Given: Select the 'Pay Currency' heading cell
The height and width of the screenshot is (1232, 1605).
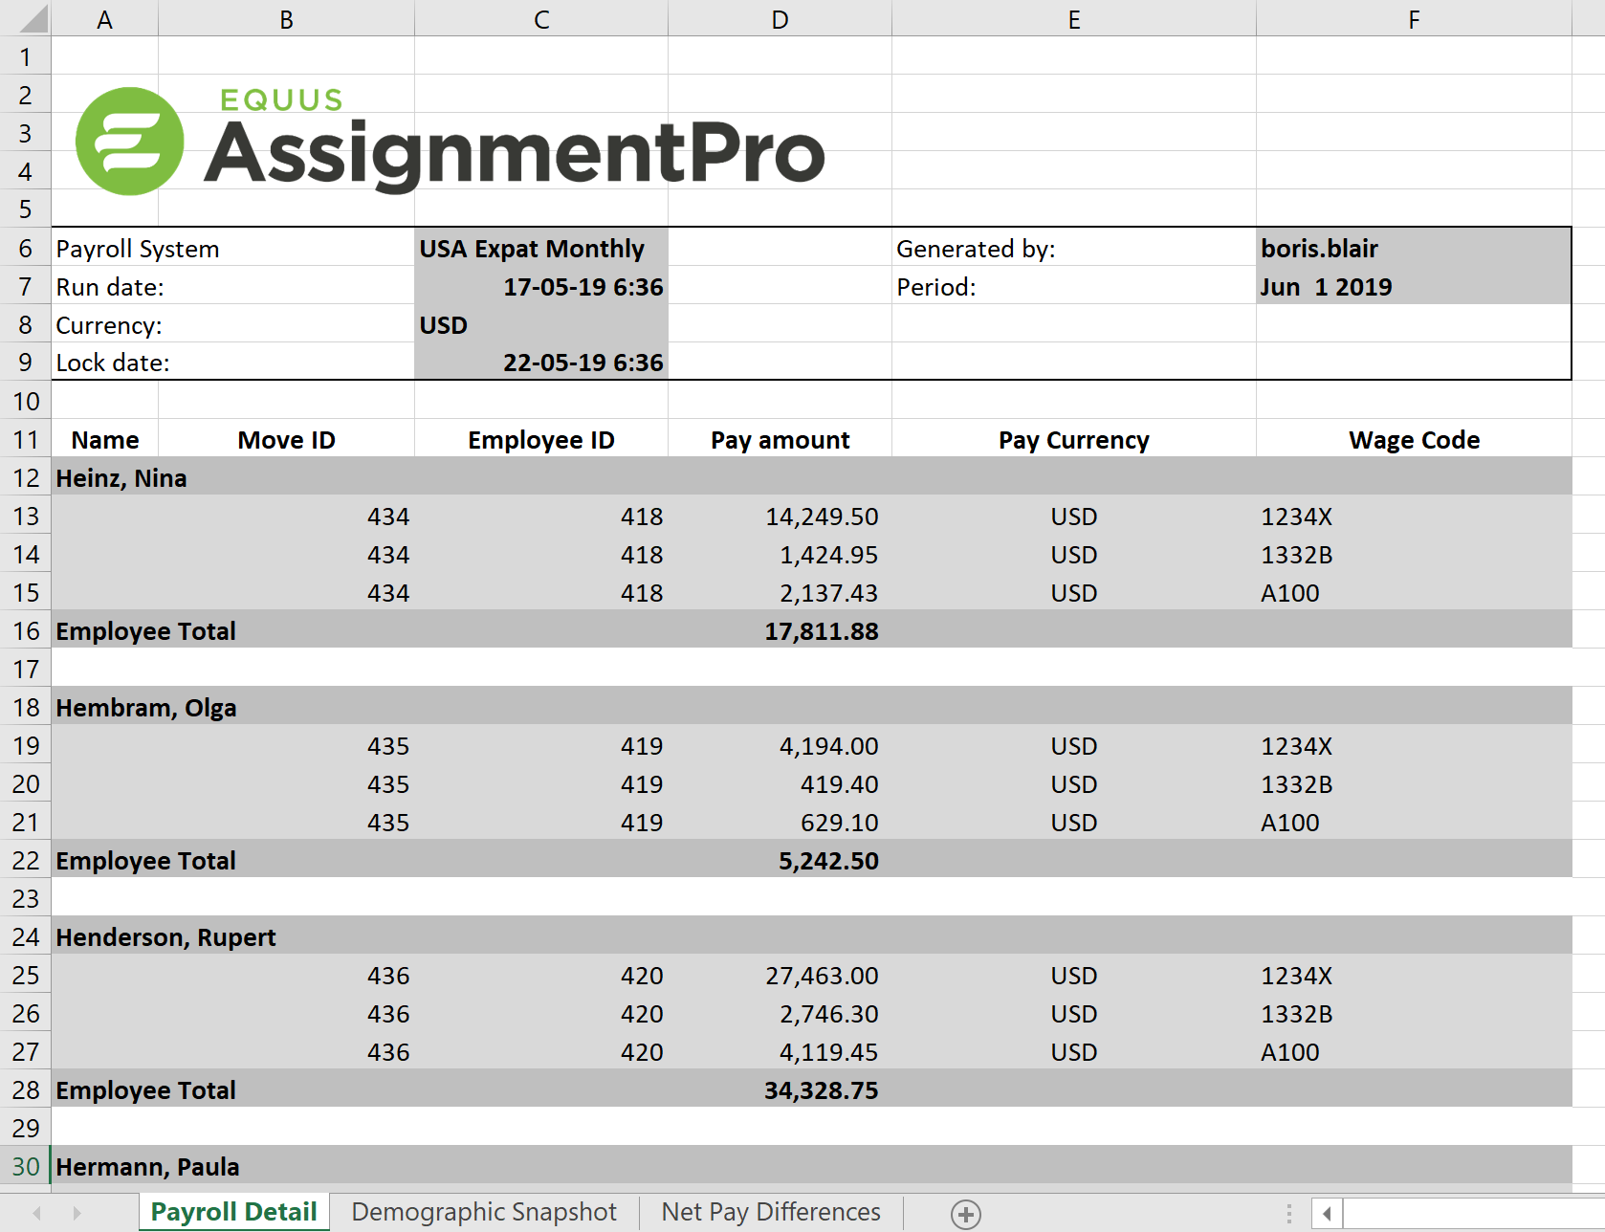Looking at the screenshot, I should (1074, 439).
